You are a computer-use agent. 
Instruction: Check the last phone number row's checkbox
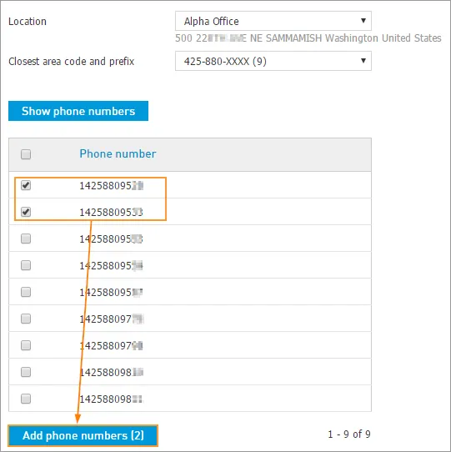pyautogui.click(x=26, y=399)
